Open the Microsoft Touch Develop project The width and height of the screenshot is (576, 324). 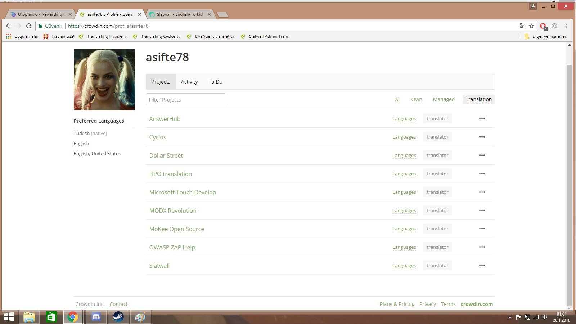[x=183, y=192]
